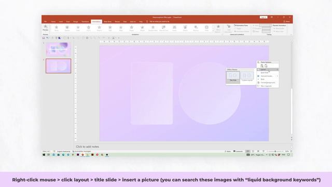Toggle Ruler in the context menu
Image resolution: width=332 pixels, height=187 pixels.
[268, 79]
